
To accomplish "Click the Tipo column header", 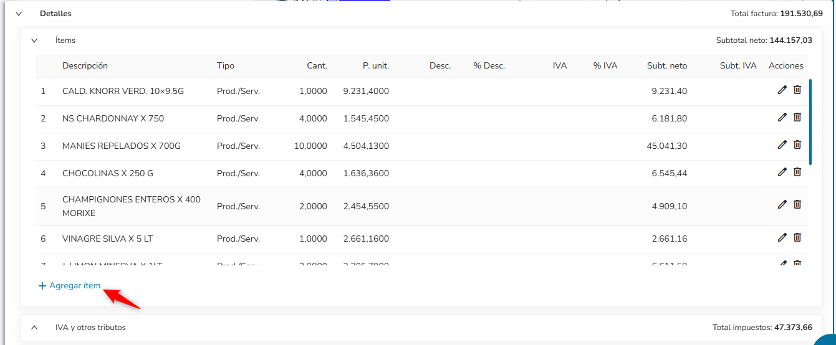I will [x=226, y=65].
